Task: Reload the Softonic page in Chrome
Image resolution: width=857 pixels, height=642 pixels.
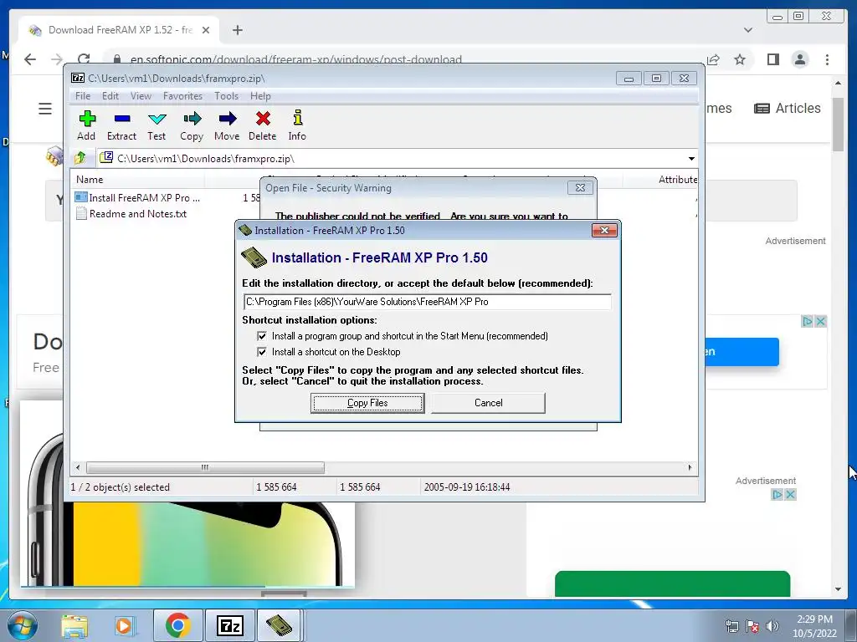Action: (84, 59)
